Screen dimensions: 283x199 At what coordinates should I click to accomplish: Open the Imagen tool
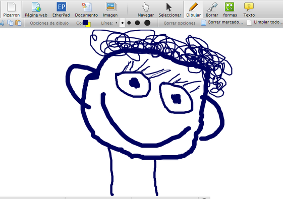(110, 10)
